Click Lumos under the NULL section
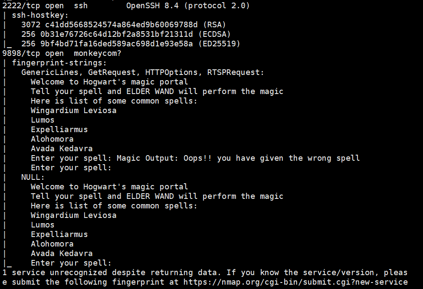Screen dimensions: 423x289 pos(43,225)
